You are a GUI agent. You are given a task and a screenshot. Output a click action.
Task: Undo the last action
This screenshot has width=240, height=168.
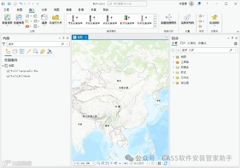tap(21, 4)
